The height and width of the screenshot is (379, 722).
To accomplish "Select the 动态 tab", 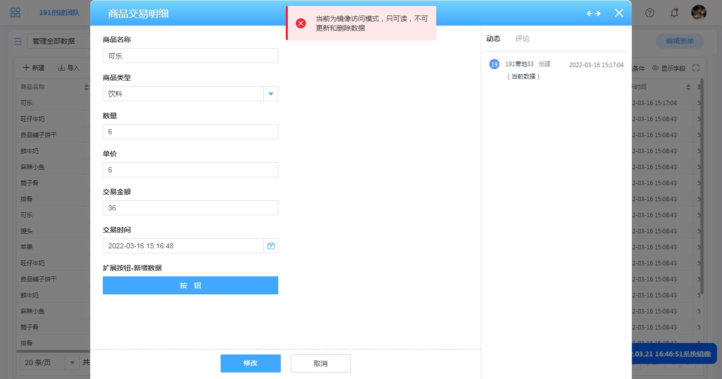I will (x=493, y=39).
